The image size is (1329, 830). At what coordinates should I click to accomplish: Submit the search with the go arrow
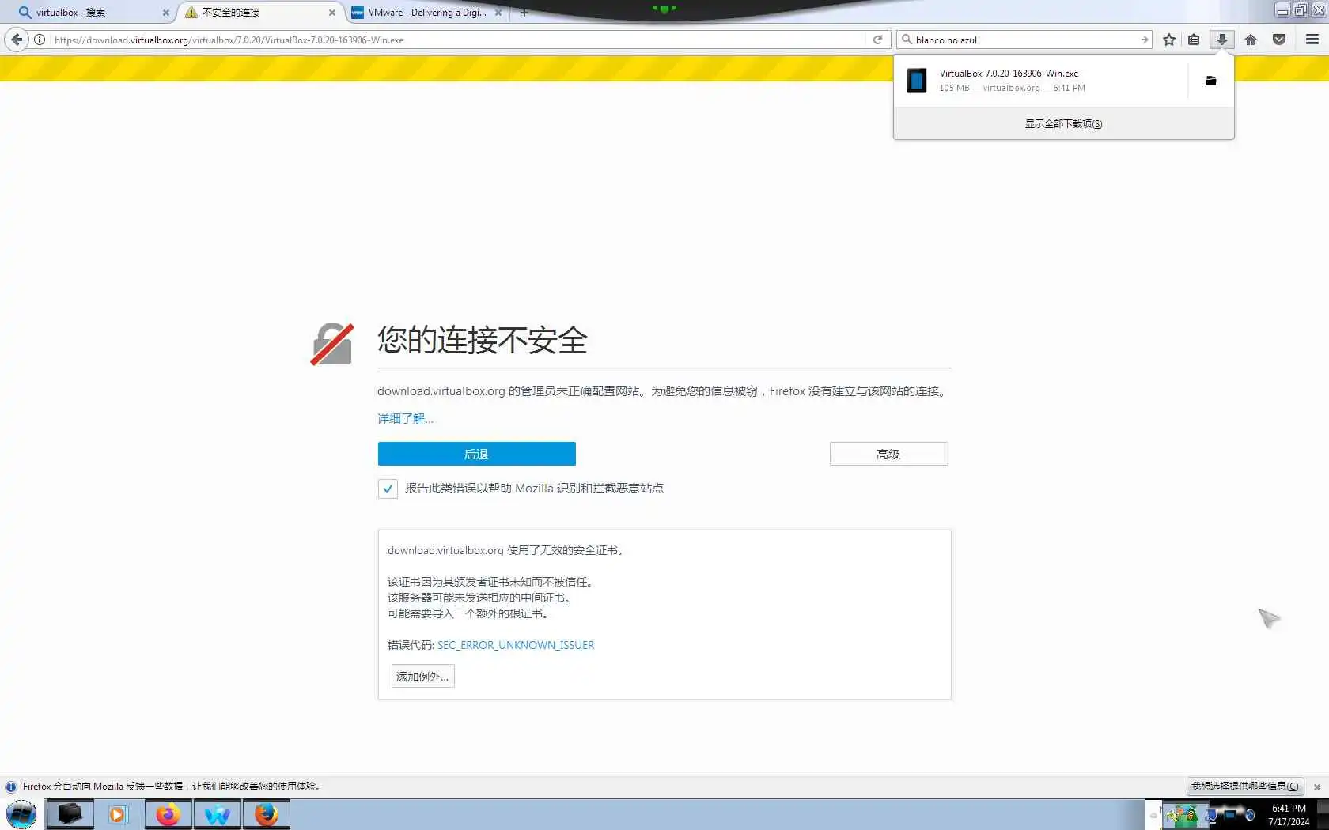(x=1144, y=40)
